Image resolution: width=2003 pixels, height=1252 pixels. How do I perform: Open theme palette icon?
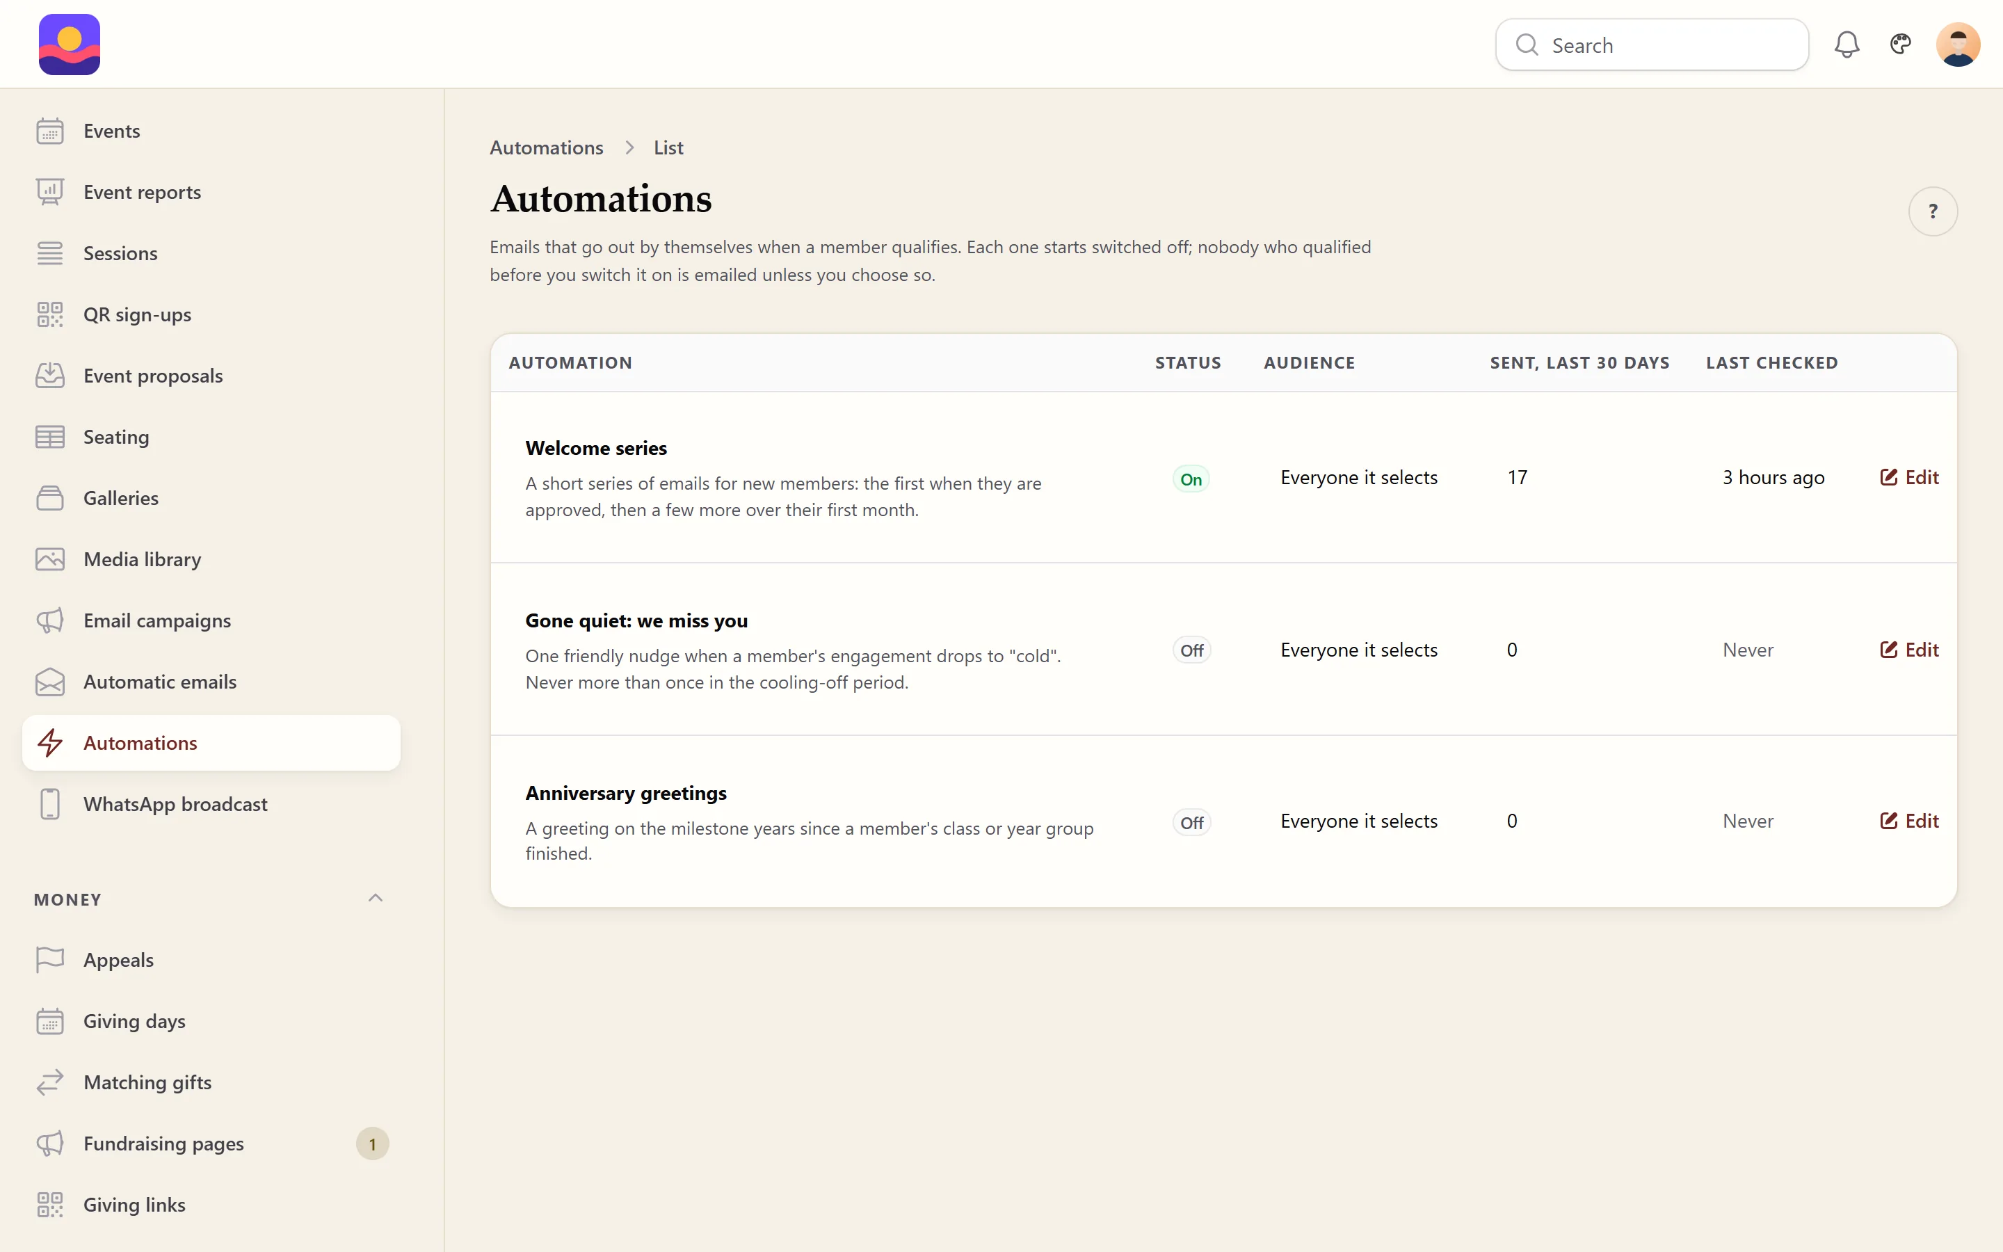tap(1900, 45)
